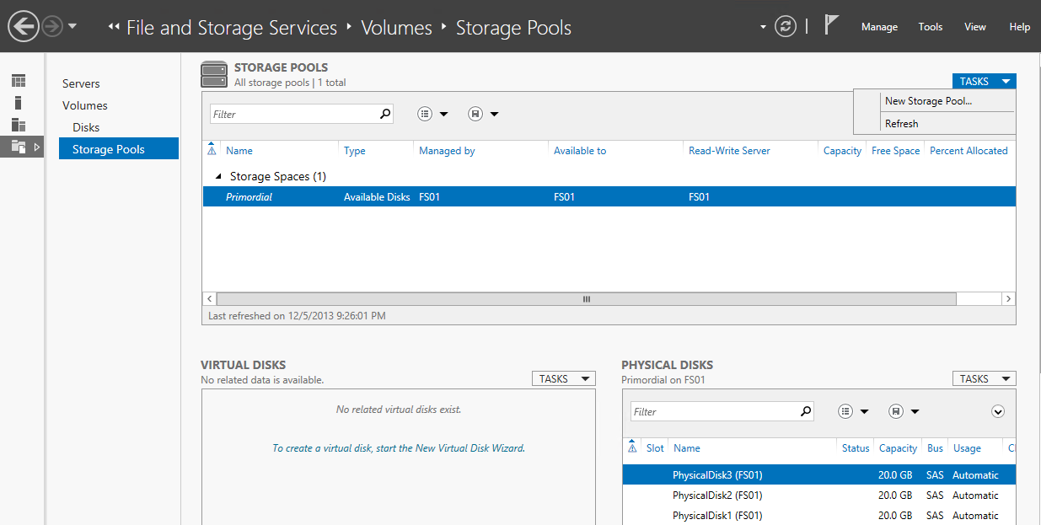Click the back navigation arrow button
This screenshot has width=1041, height=525.
[x=24, y=27]
